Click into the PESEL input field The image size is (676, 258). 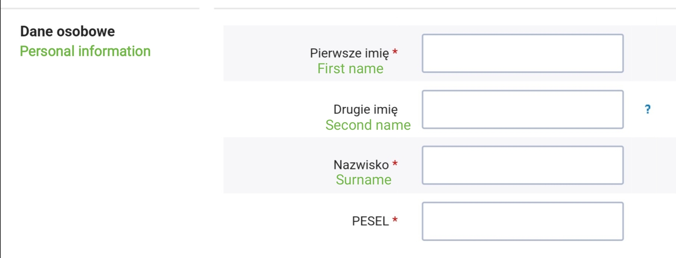[x=523, y=221]
